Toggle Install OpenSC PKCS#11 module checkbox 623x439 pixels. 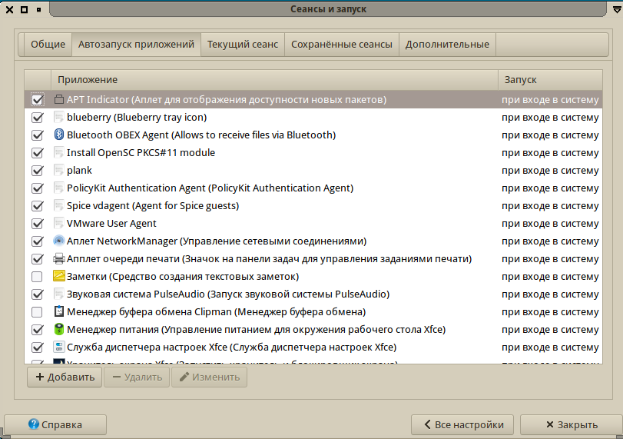click(38, 153)
